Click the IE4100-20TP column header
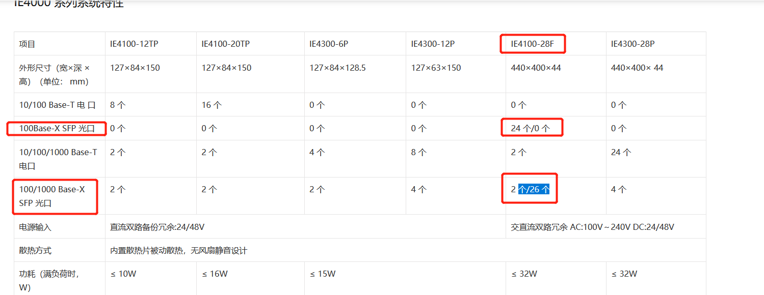 click(x=226, y=44)
